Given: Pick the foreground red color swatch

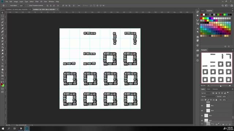Looking at the screenshot, I should [x=1, y=84].
